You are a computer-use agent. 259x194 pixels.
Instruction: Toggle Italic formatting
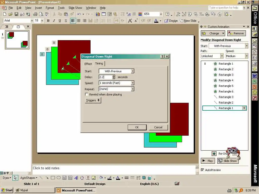54,21
